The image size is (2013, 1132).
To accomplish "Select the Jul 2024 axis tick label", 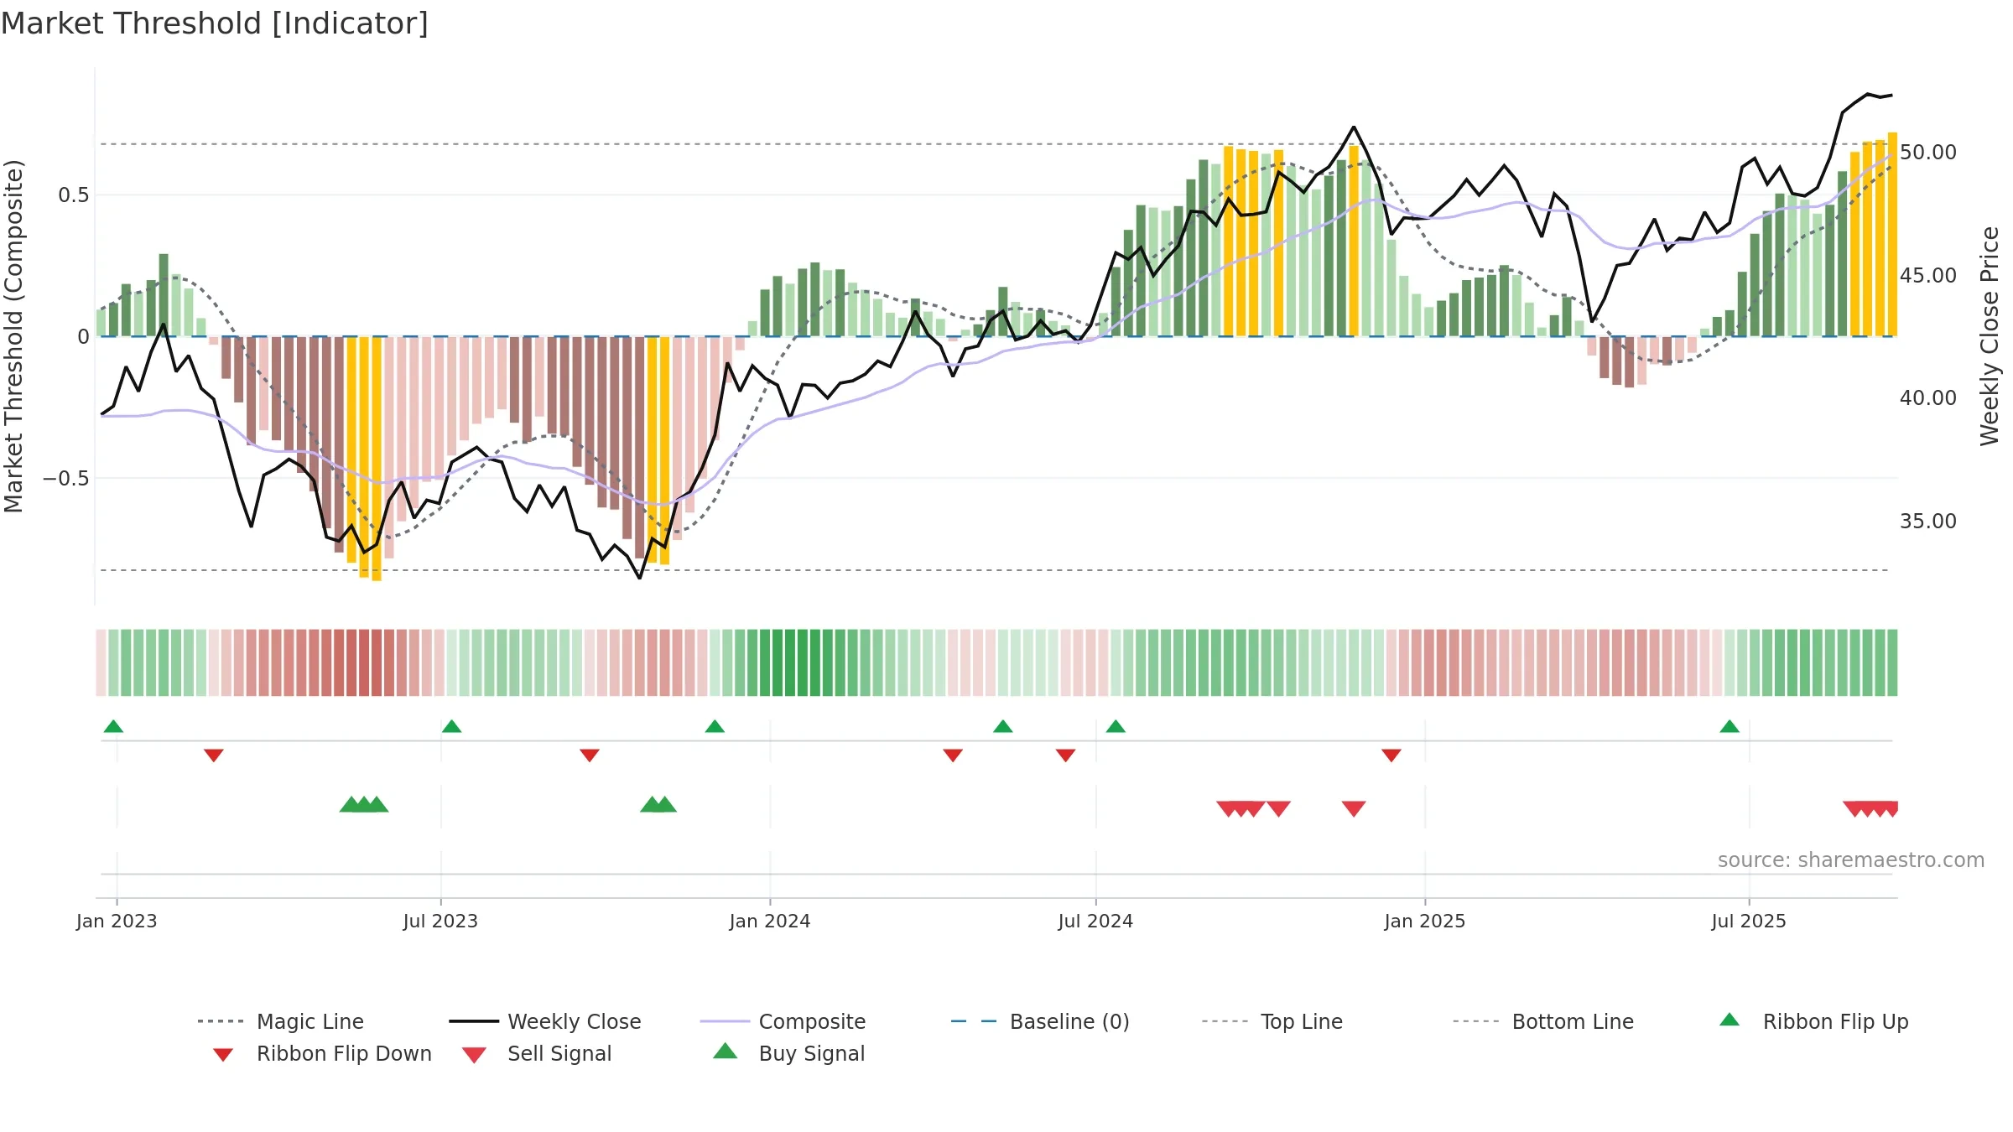I will pos(1095,921).
